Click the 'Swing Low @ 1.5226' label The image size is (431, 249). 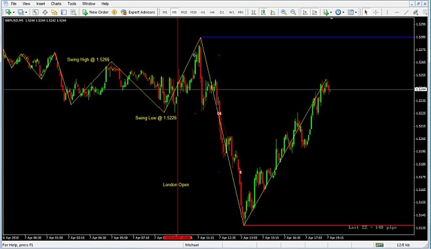point(156,118)
